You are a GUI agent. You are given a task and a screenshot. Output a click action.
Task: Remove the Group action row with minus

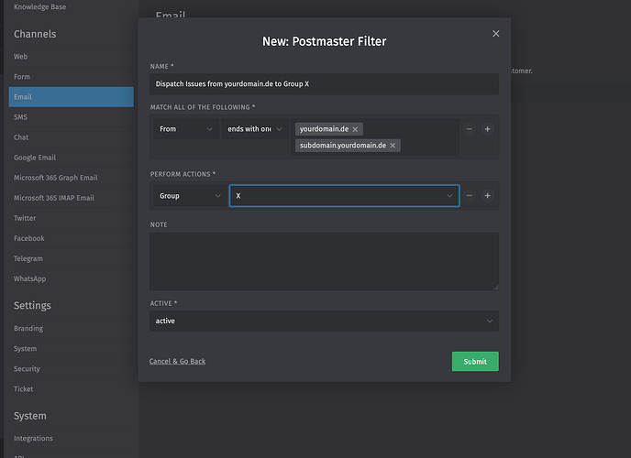(470, 195)
